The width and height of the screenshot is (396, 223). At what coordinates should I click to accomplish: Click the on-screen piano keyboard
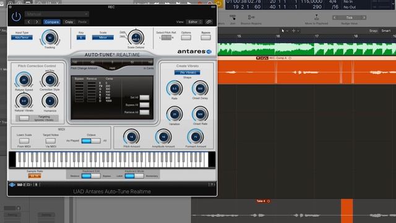click(x=112, y=160)
